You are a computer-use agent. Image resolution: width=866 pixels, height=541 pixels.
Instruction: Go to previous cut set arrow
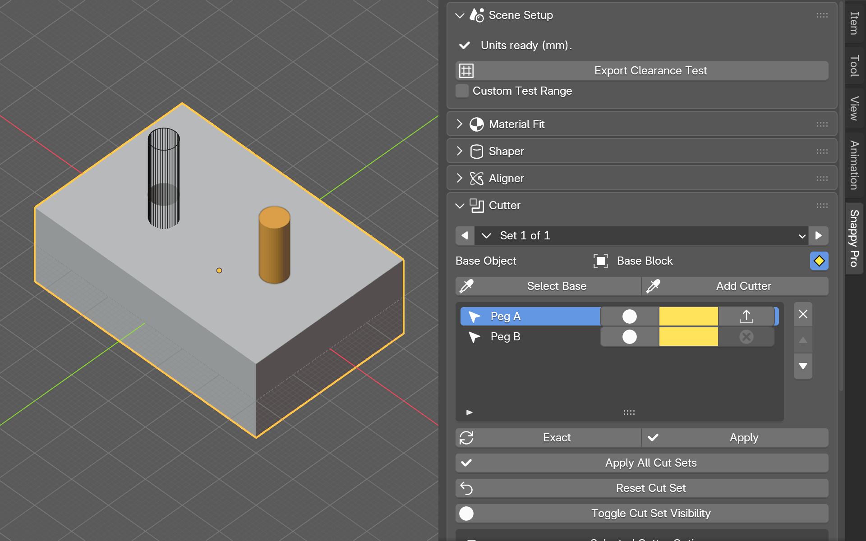tap(465, 236)
